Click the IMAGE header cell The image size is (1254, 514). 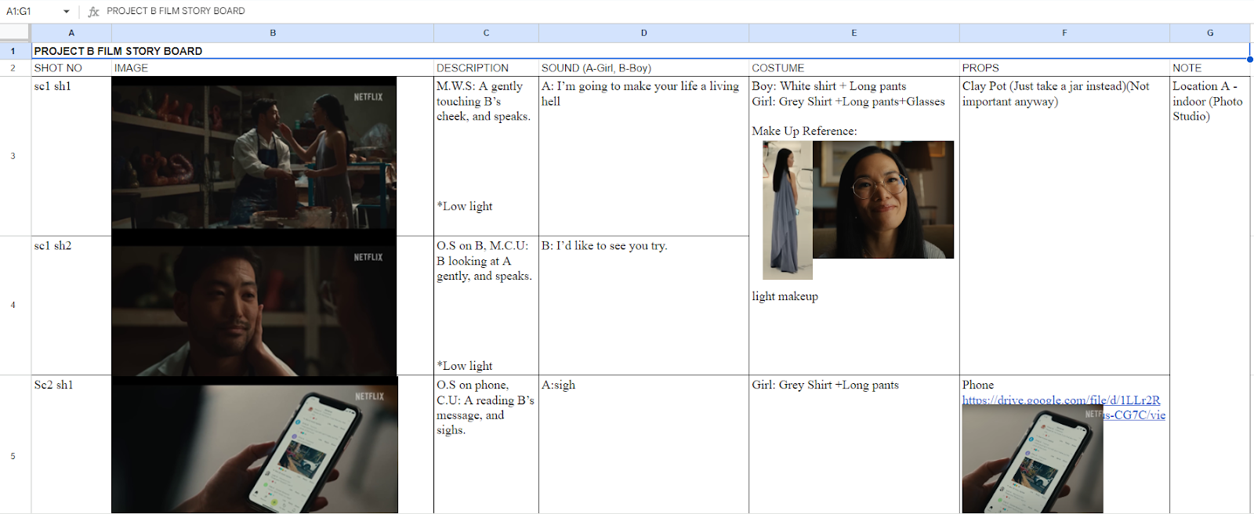[273, 68]
